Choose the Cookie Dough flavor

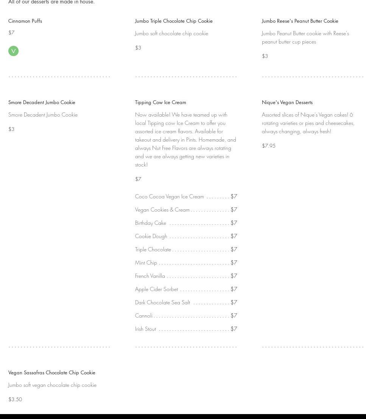151,236
